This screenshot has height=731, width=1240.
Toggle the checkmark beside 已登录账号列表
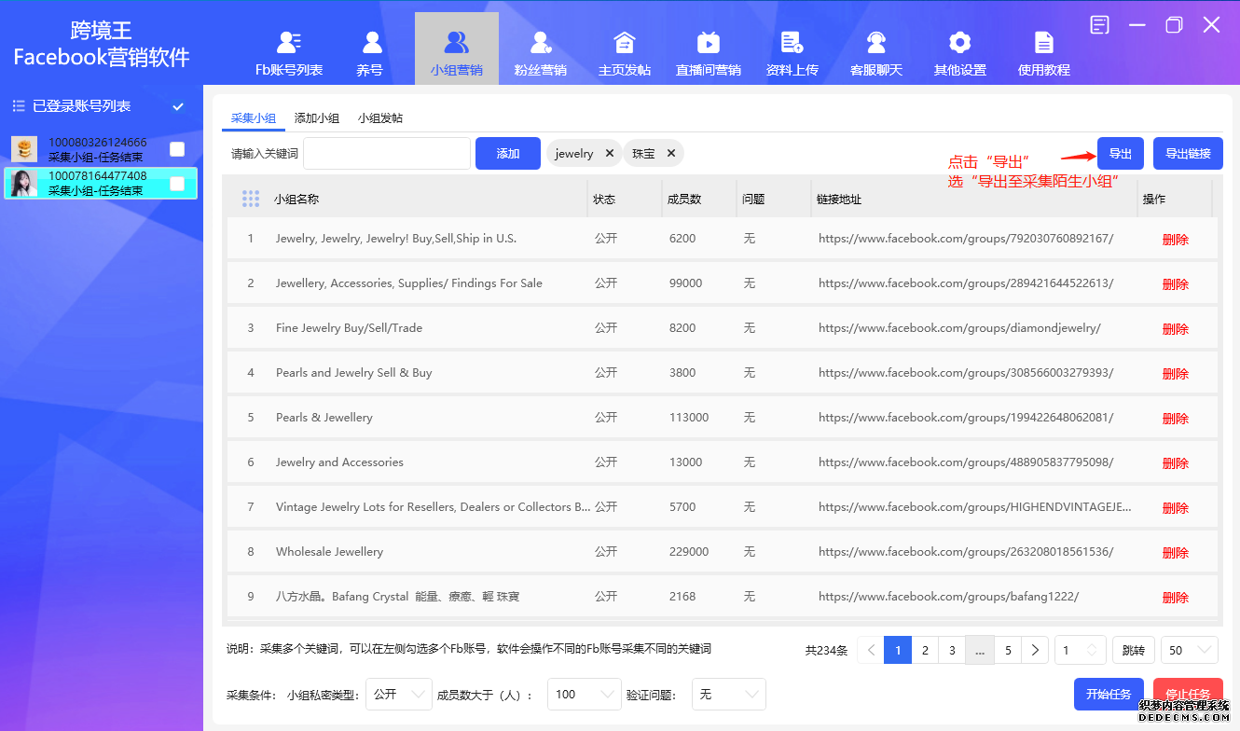point(177,105)
